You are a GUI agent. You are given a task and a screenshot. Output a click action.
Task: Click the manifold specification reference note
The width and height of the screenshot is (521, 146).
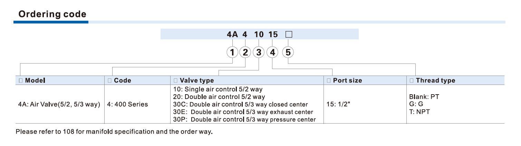coord(114,132)
